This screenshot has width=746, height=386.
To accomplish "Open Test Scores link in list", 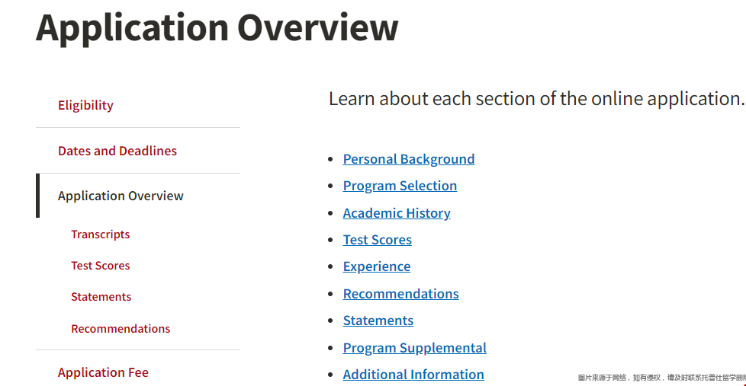I will [377, 240].
